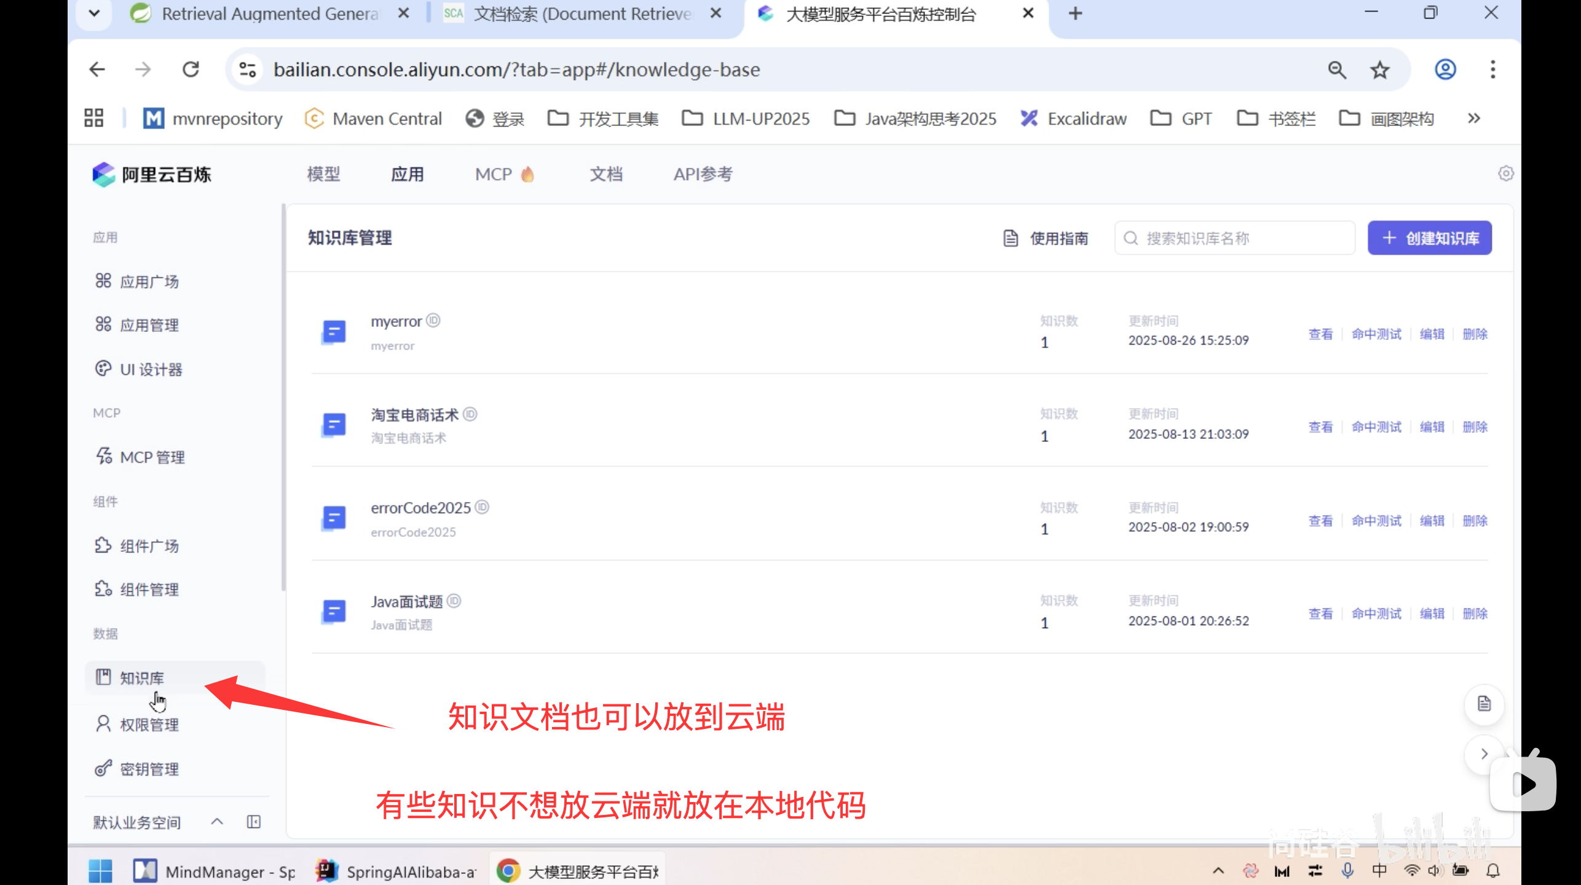Expand the bookmarks overflow chevron
Viewport: 1581px width, 885px height.
[x=1474, y=118]
